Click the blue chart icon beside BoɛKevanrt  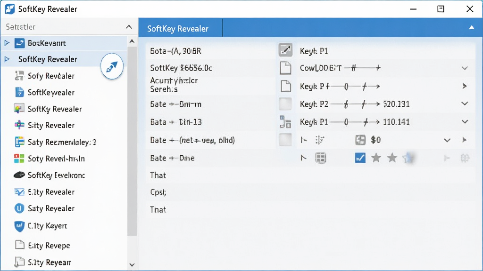(x=19, y=43)
